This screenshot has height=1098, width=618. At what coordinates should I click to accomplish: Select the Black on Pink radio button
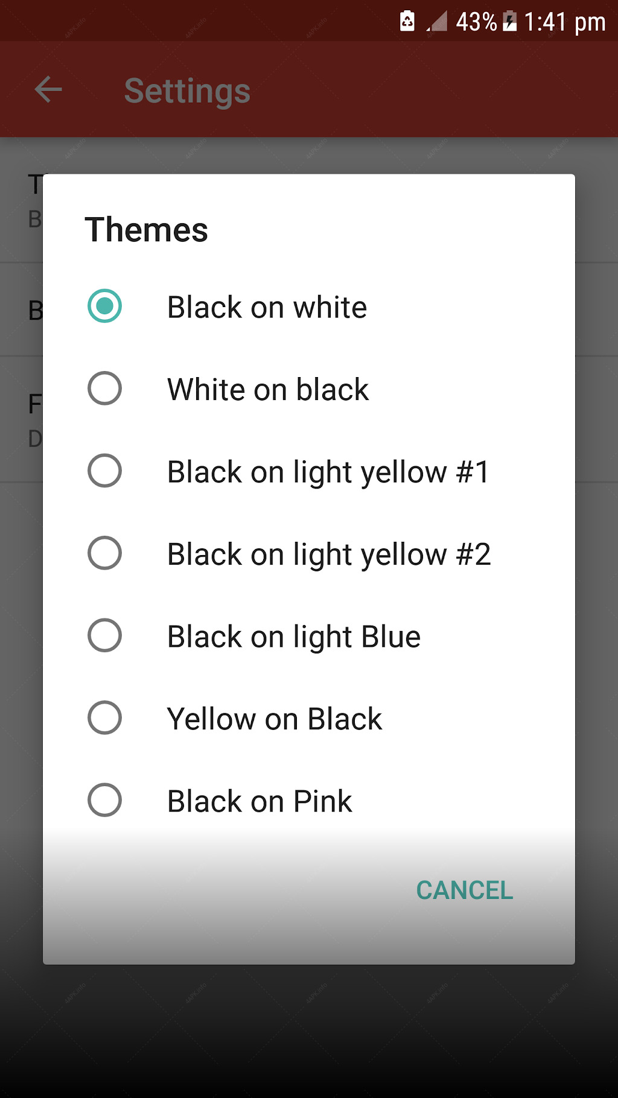point(104,800)
